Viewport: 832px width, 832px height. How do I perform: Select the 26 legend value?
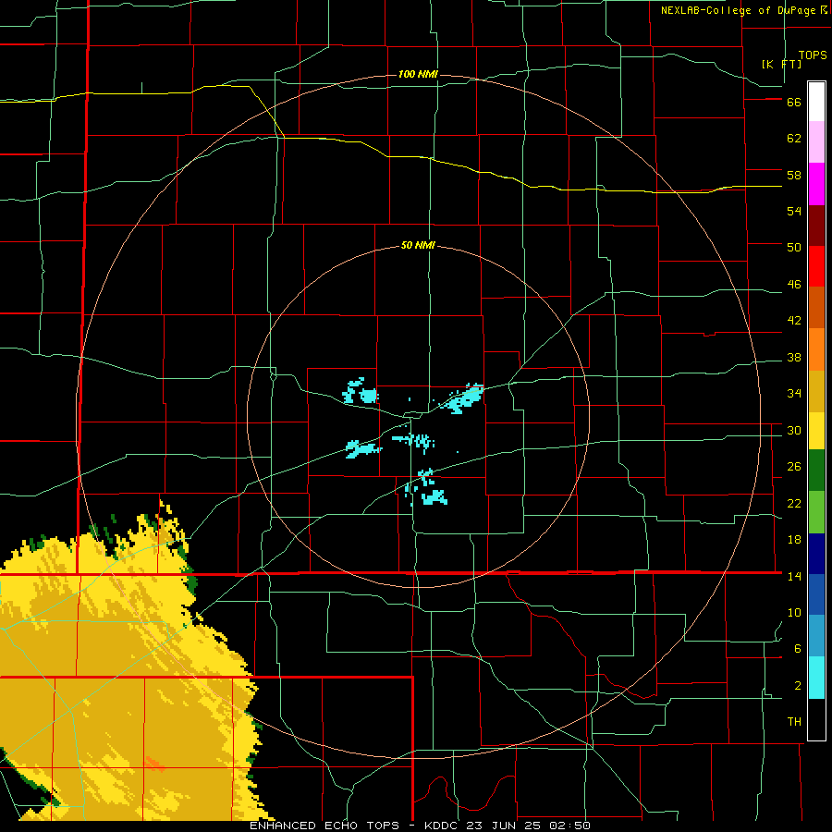pos(794,467)
